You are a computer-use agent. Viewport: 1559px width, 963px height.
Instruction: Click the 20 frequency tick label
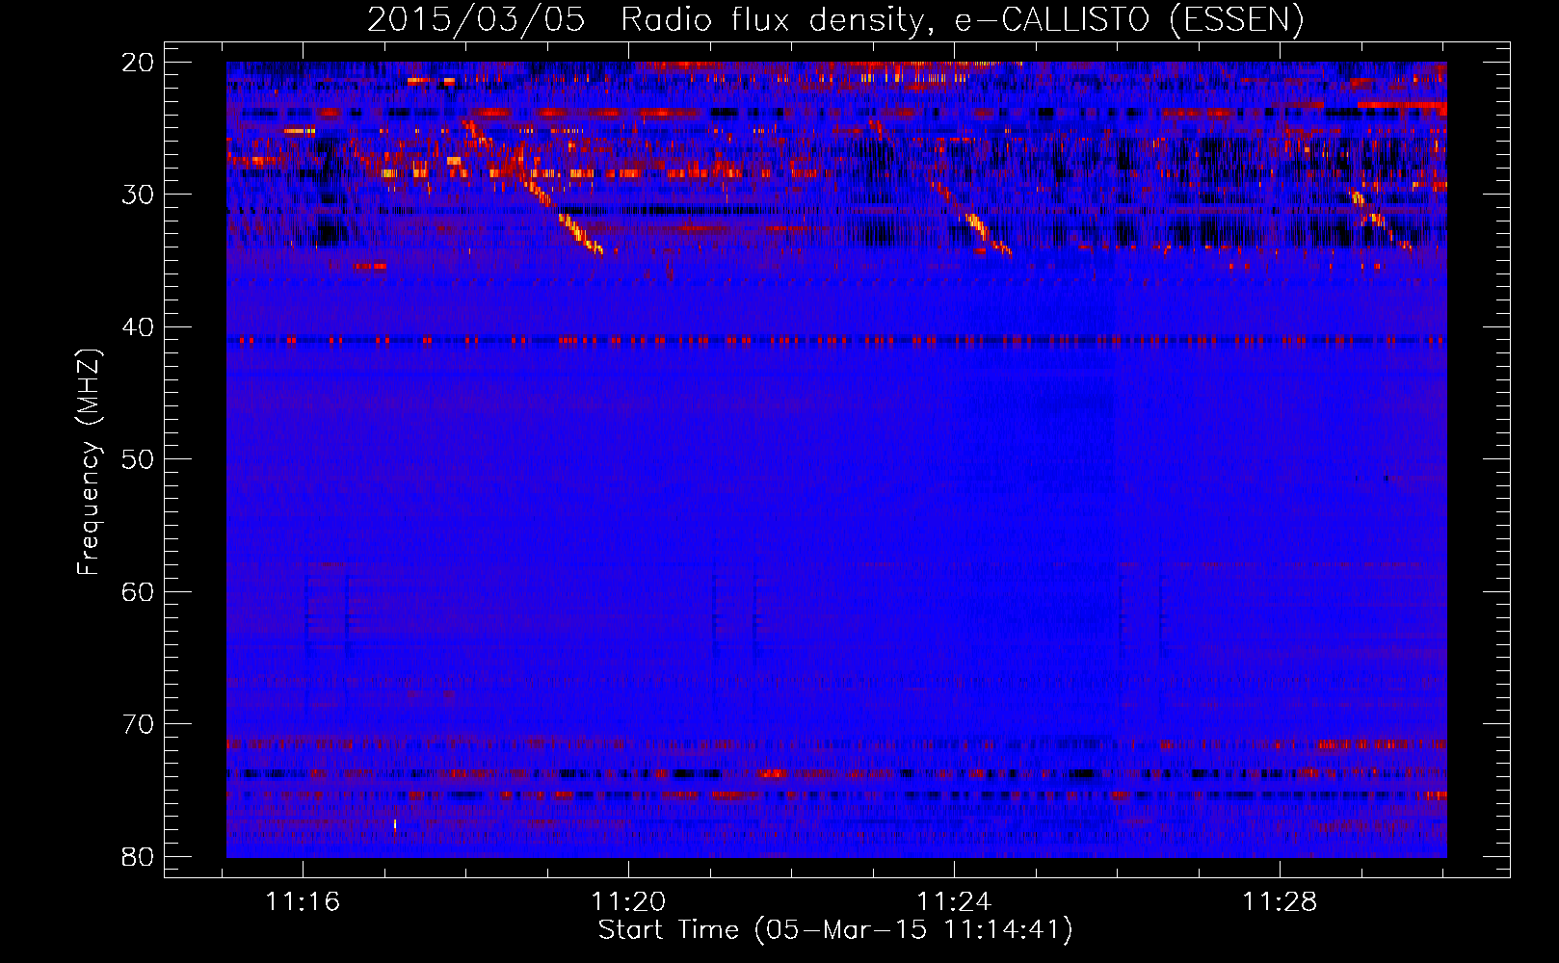pos(138,63)
